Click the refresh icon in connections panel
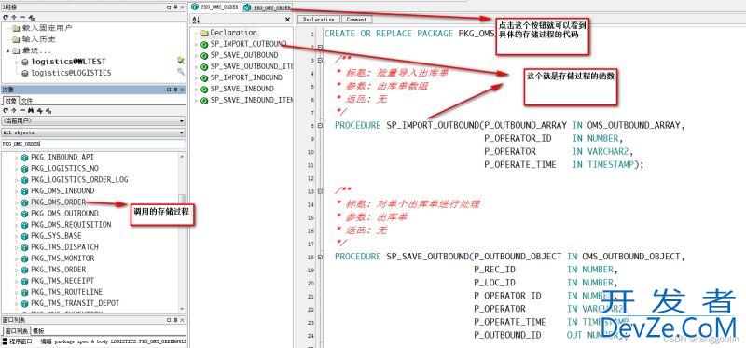This screenshot has height=348, width=746. [x=6, y=17]
